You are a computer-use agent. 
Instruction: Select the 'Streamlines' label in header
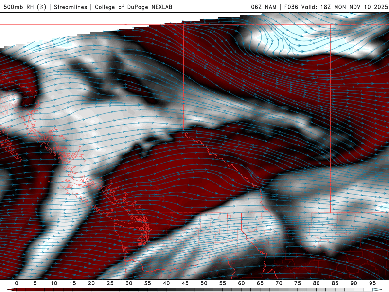(71, 7)
